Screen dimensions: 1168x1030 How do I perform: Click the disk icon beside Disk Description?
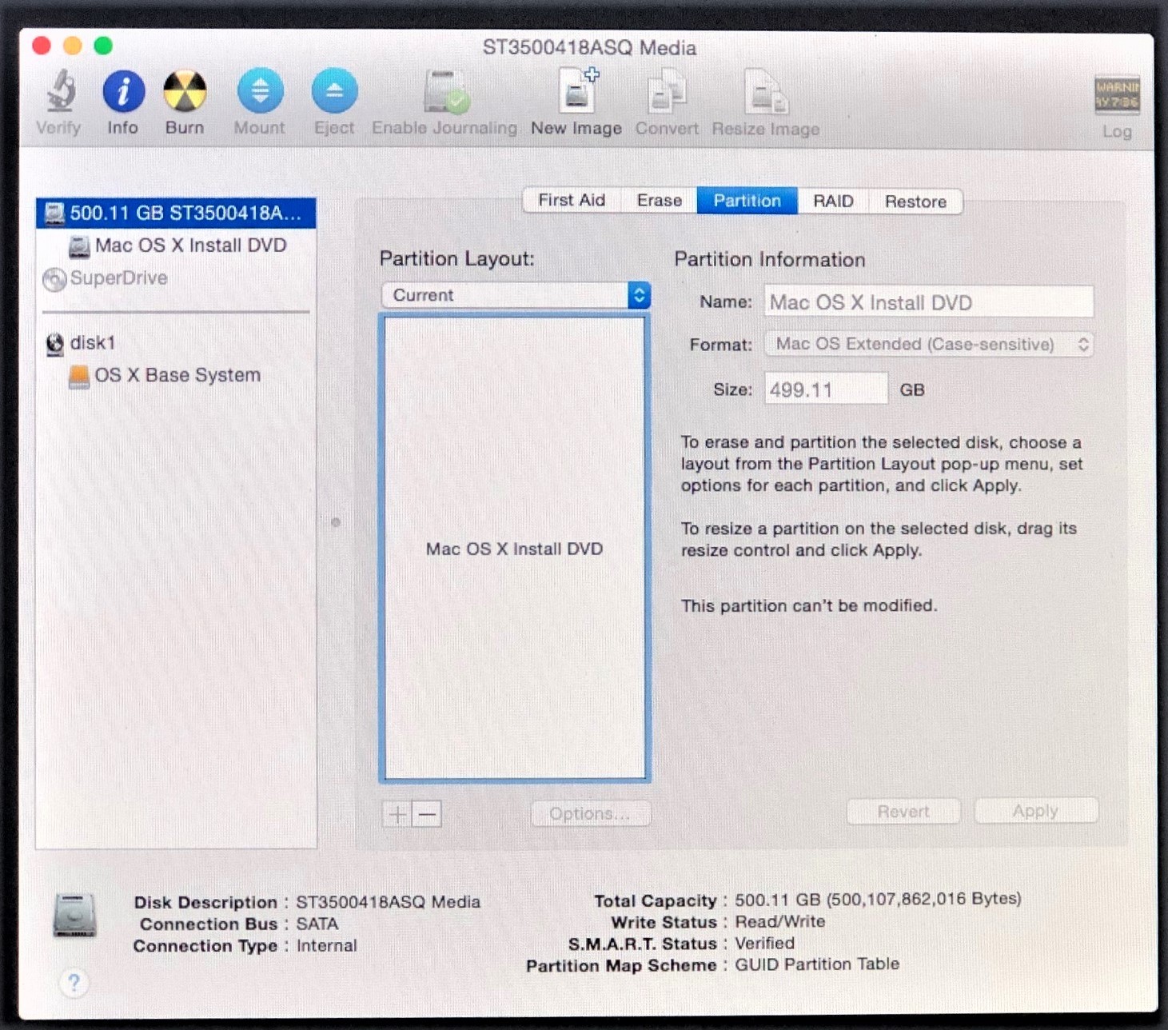(x=74, y=916)
